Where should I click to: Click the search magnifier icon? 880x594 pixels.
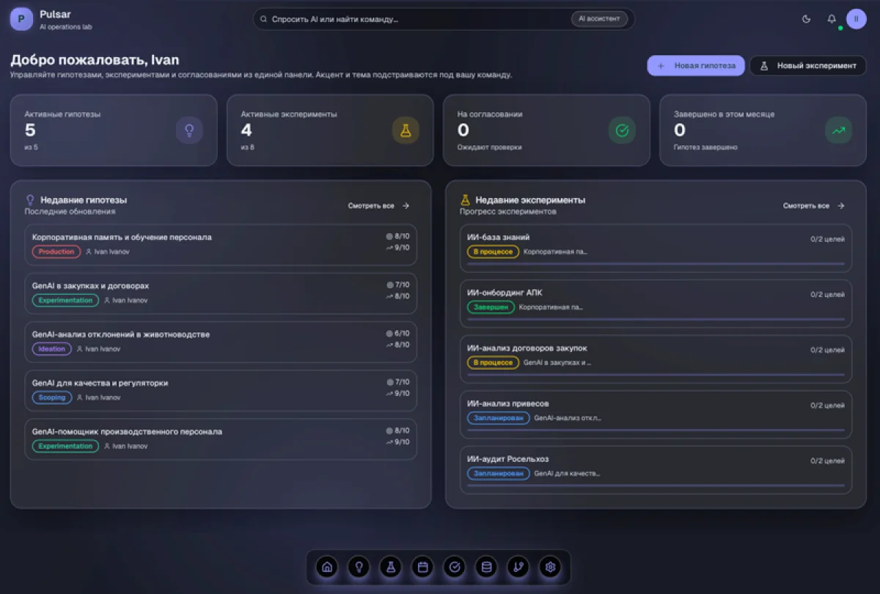point(264,19)
